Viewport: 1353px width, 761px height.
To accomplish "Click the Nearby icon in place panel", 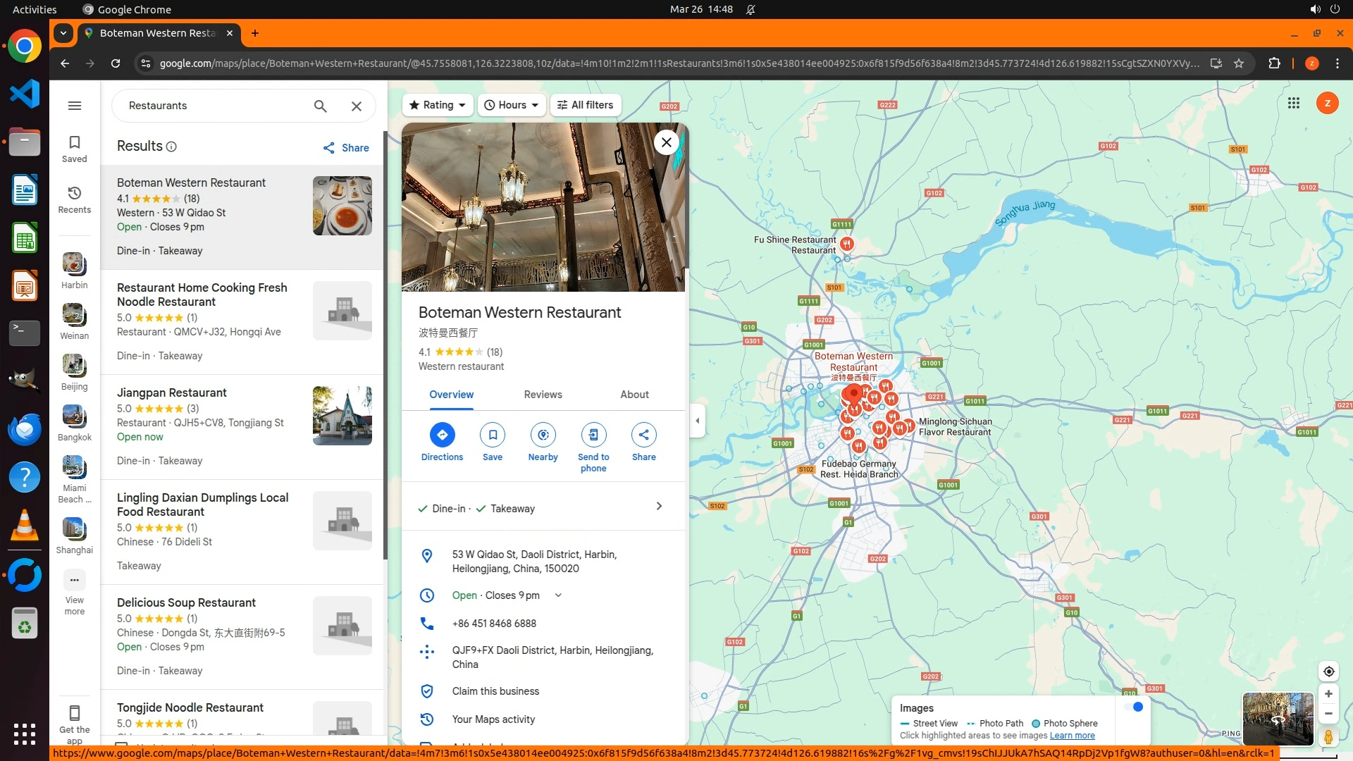I will pyautogui.click(x=543, y=435).
